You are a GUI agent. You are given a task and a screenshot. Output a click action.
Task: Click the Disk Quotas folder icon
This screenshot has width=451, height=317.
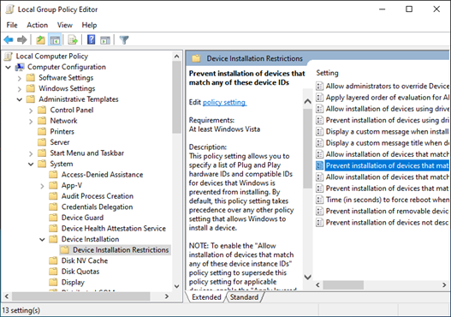(x=53, y=272)
